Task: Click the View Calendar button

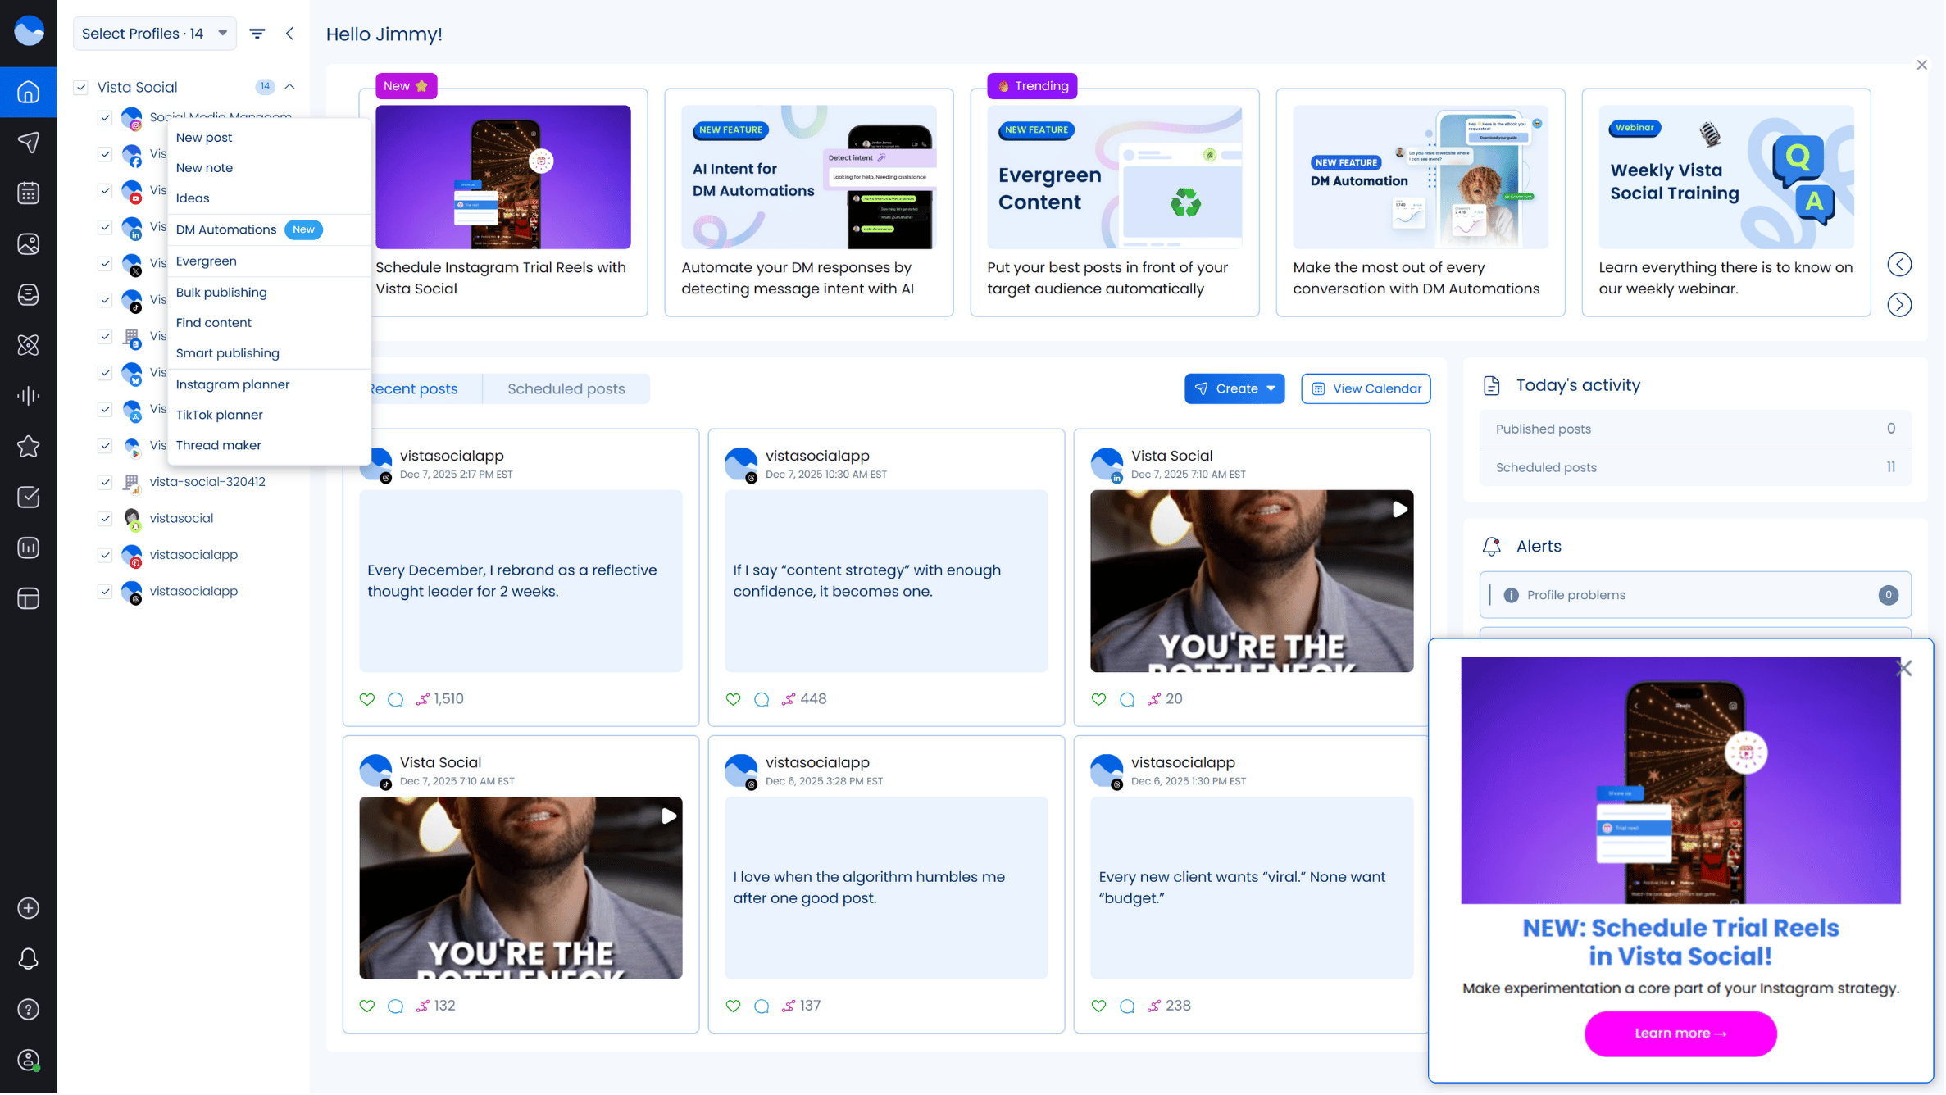Action: [x=1366, y=388]
